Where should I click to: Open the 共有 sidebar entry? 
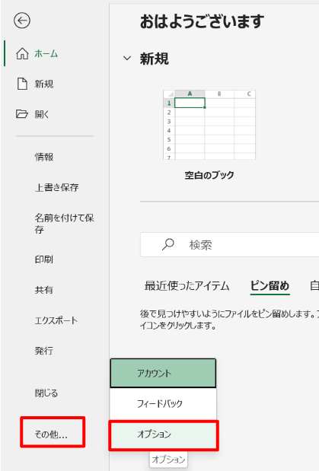[x=44, y=290]
